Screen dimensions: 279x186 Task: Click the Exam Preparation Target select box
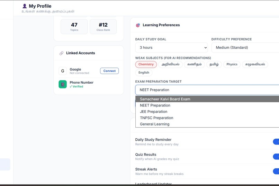tap(207, 90)
